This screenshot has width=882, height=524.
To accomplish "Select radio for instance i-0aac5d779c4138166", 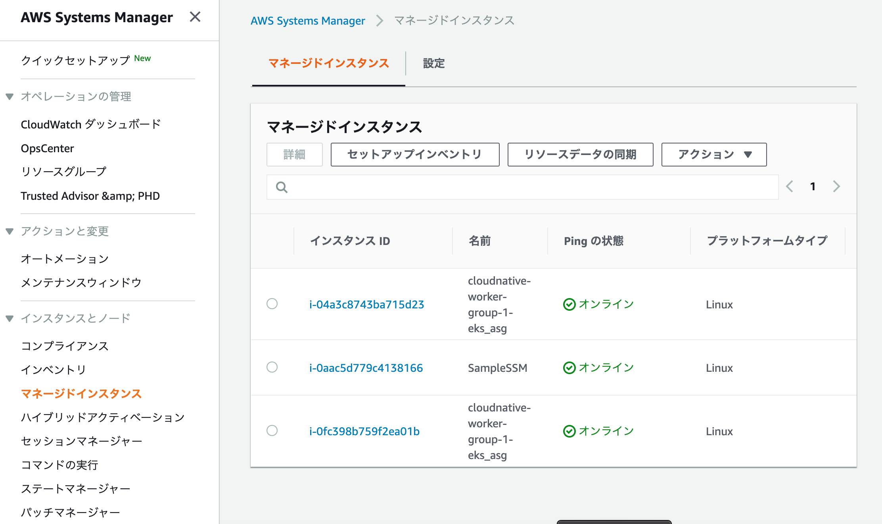I will pos(272,367).
